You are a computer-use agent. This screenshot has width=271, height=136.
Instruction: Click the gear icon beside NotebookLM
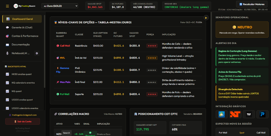(37, 53)
